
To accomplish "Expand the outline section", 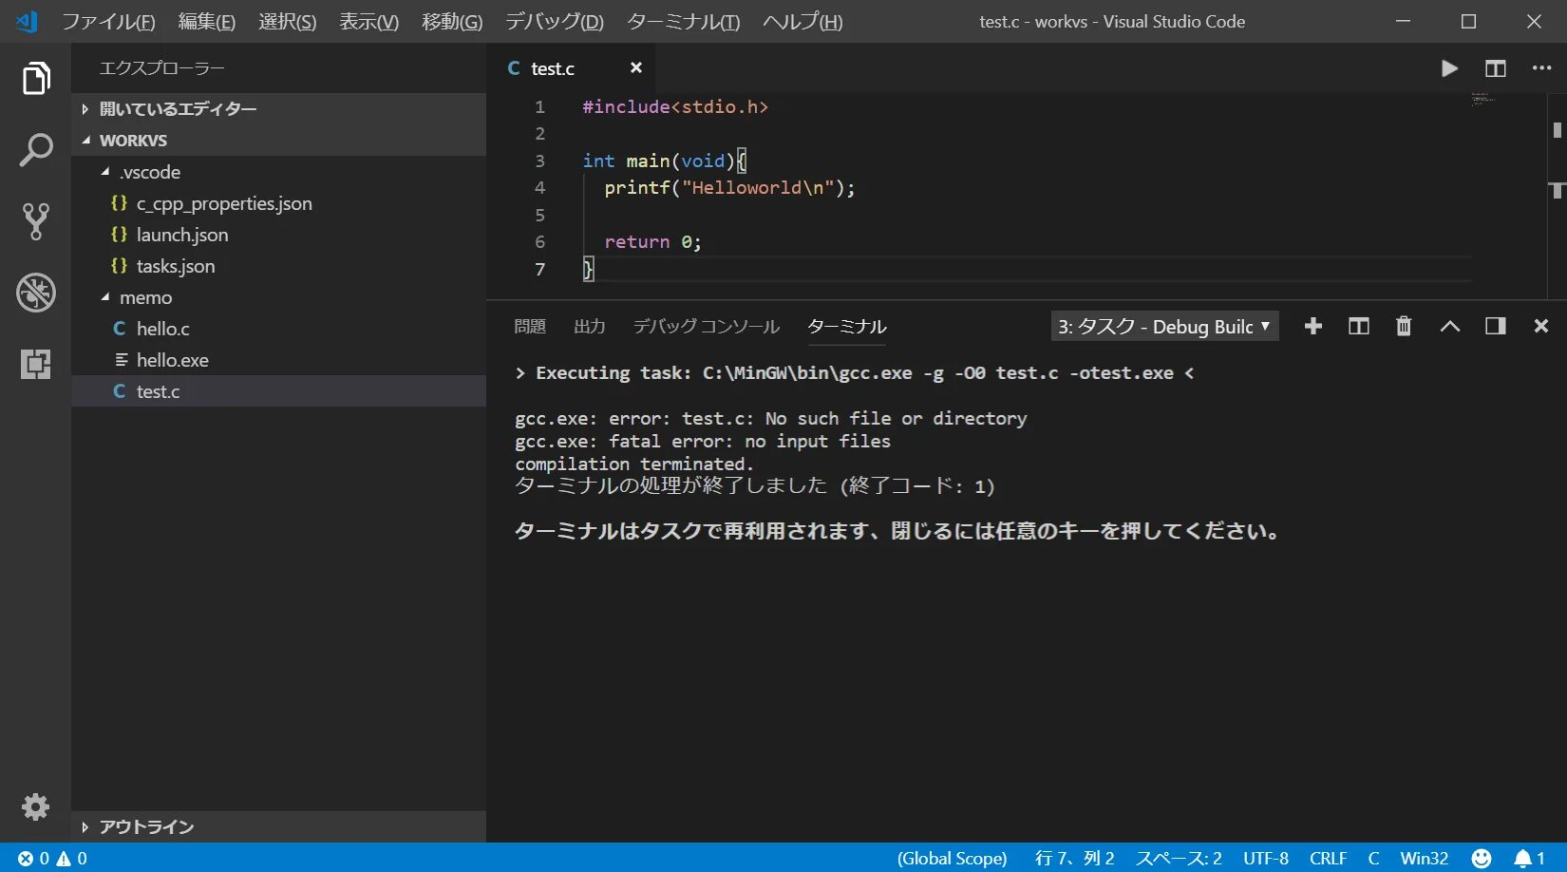I will [x=279, y=827].
